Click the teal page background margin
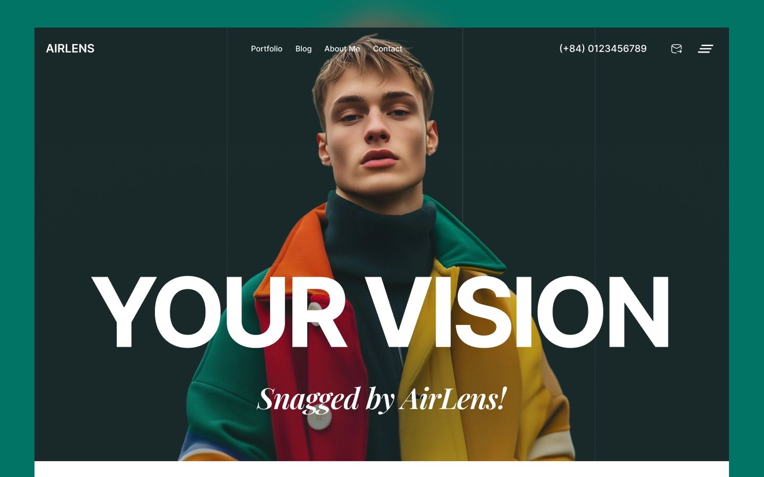Viewport: 764px width, 477px height. point(17,238)
